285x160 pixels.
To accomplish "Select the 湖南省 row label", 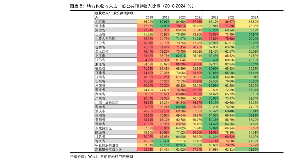I will 116,94.
